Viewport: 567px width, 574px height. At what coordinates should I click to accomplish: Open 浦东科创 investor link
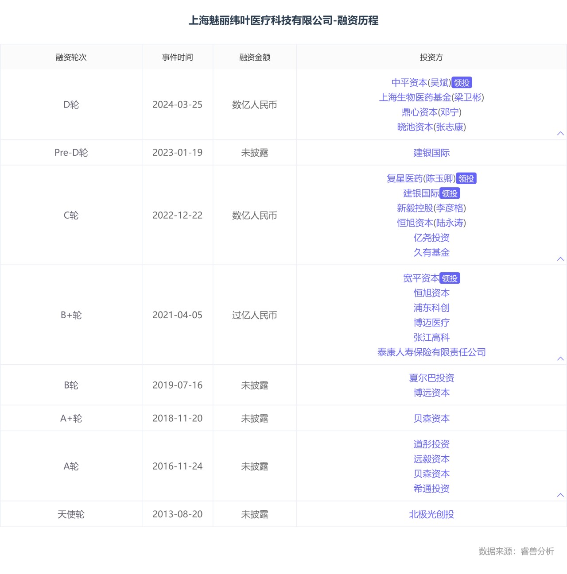pyautogui.click(x=431, y=308)
